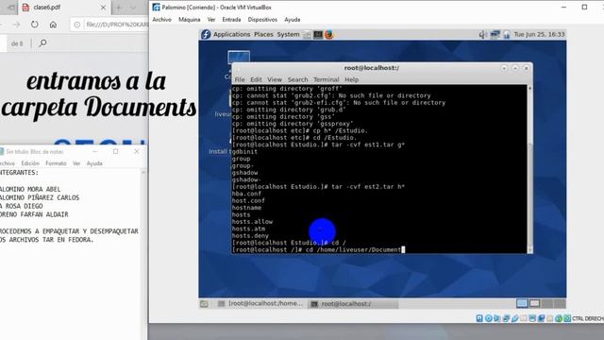This screenshot has width=604, height=340.
Task: Click the line PALOMINO MORA ABEL in Notepad
Action: [30, 189]
